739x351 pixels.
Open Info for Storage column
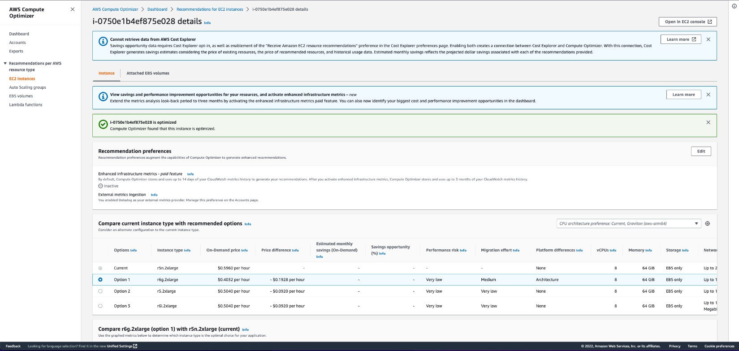click(x=685, y=251)
